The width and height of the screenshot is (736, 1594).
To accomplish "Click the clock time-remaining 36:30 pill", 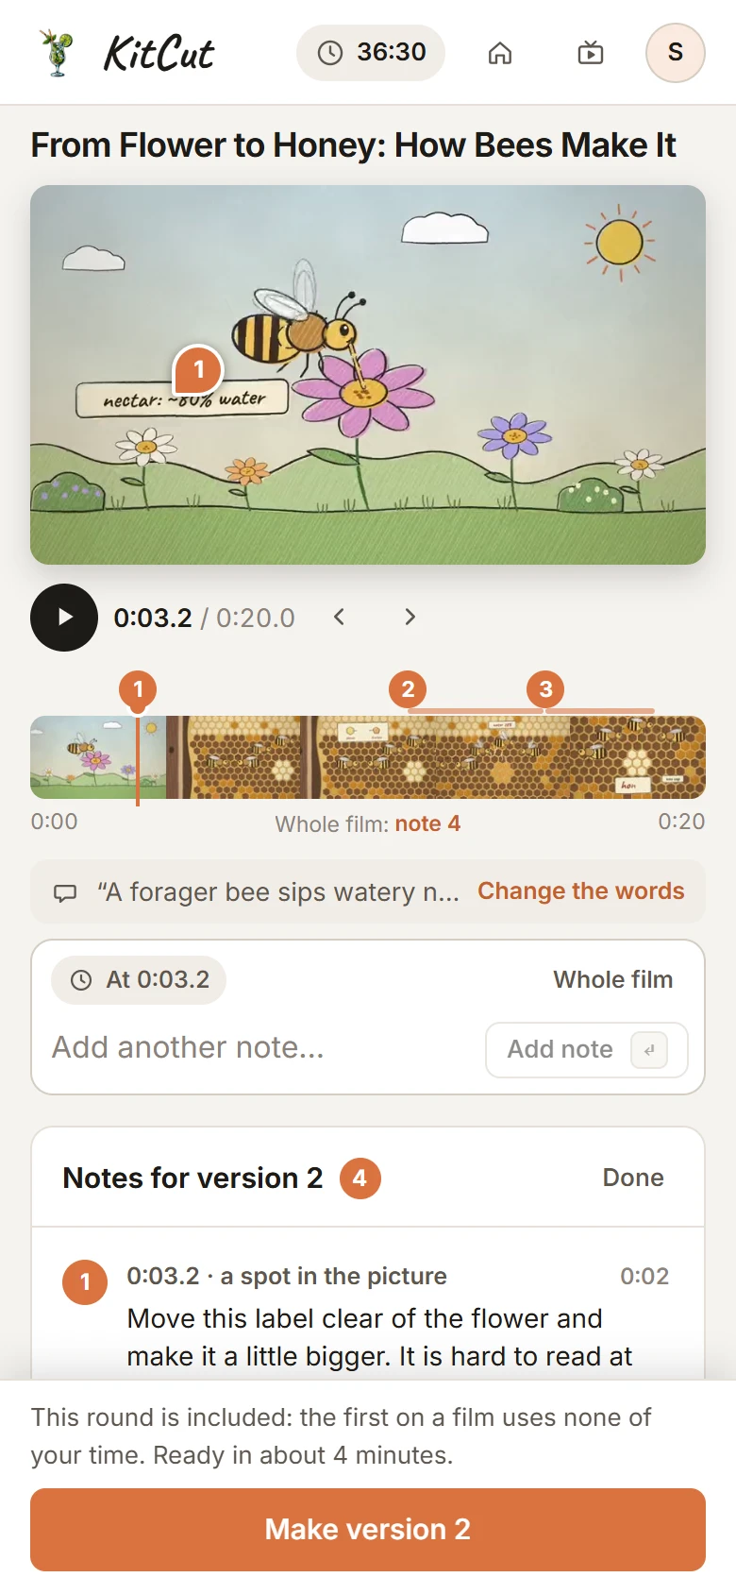I will (x=371, y=53).
